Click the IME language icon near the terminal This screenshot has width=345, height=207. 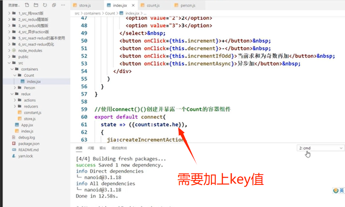336,191
